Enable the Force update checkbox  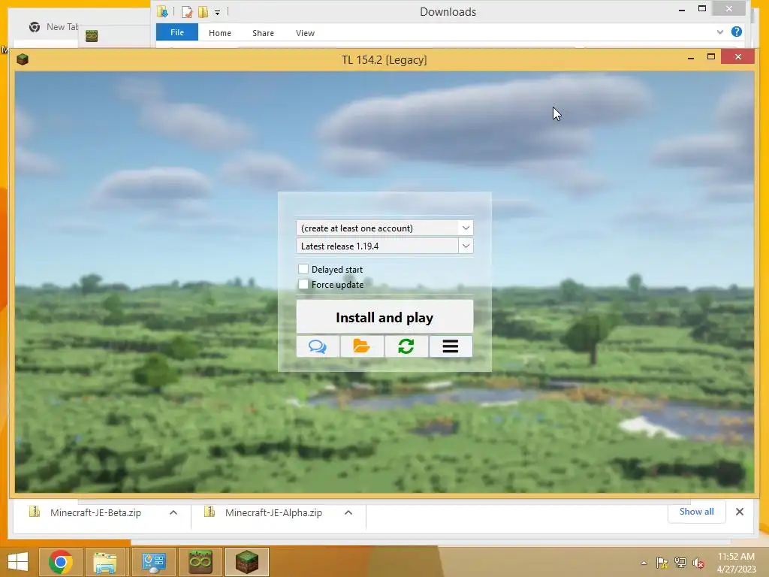(x=303, y=284)
